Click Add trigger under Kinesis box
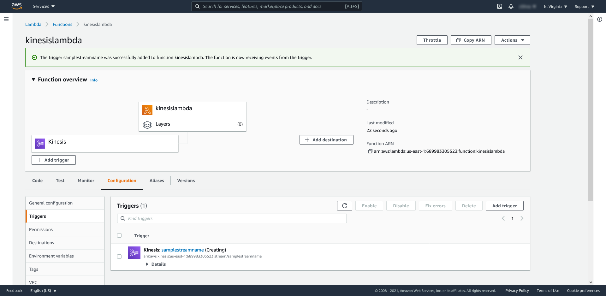The image size is (606, 296). (x=54, y=160)
